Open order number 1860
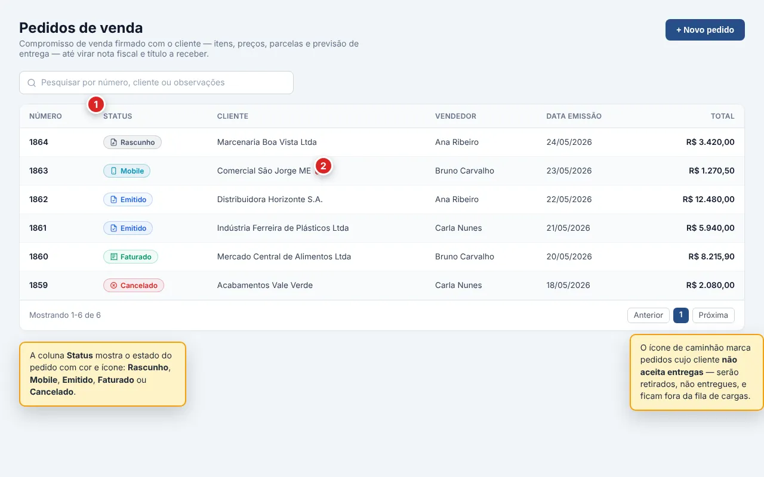This screenshot has width=764, height=477. 39,257
